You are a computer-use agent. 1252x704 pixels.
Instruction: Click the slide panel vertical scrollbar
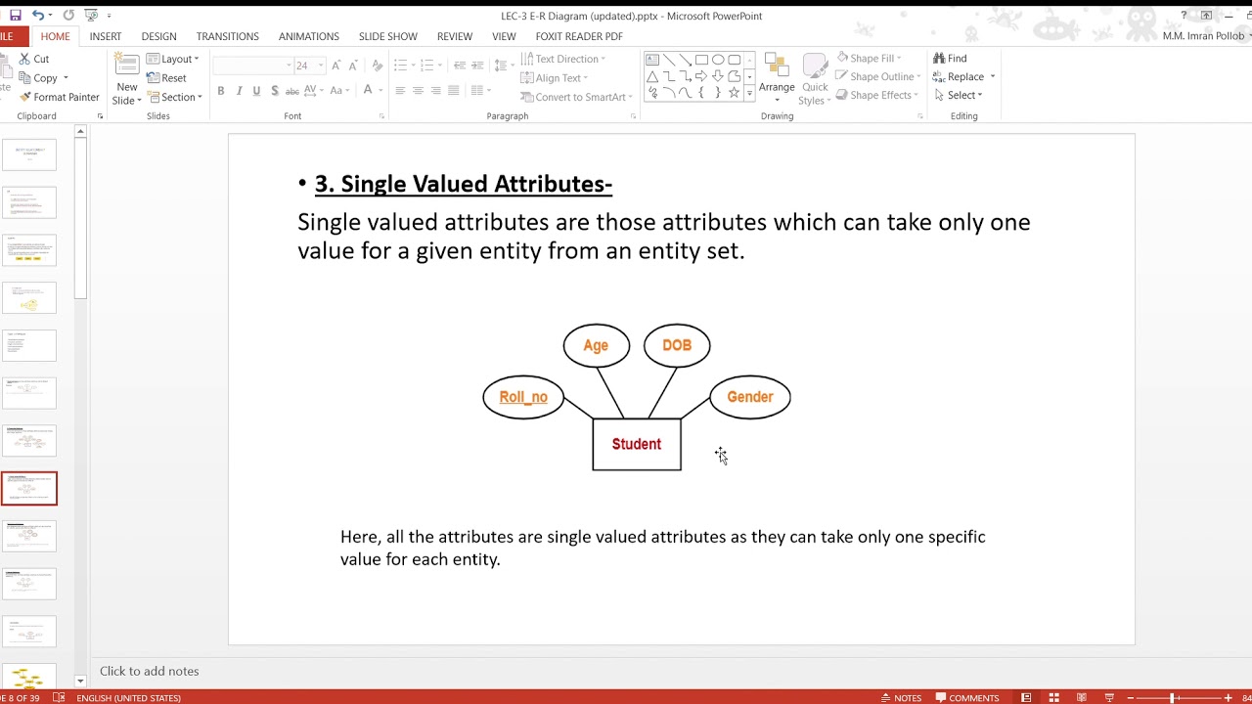coord(80,220)
